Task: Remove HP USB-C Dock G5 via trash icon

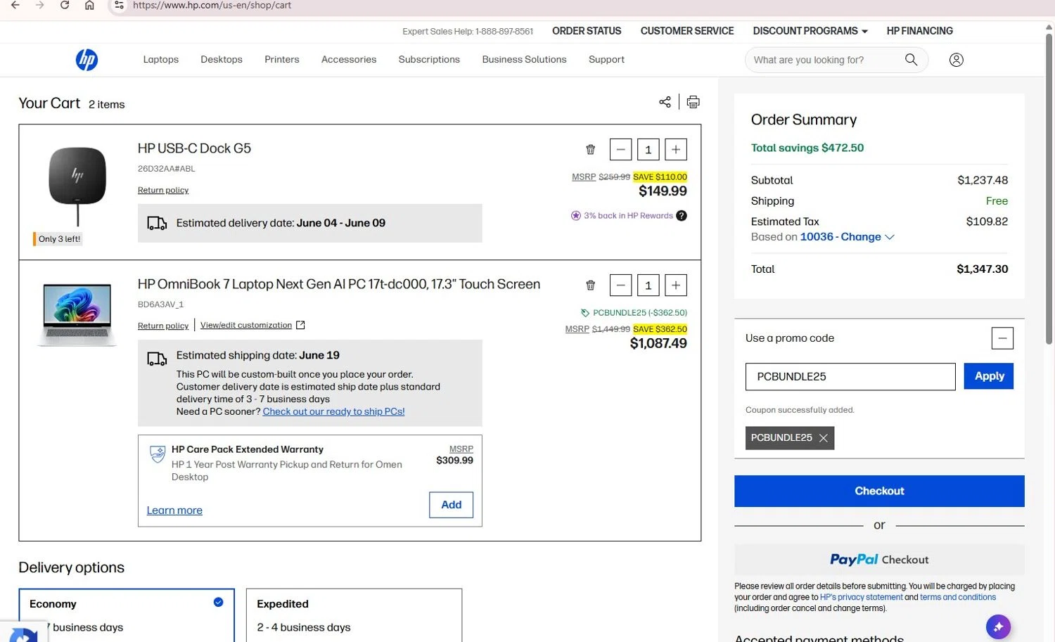Action: click(590, 149)
